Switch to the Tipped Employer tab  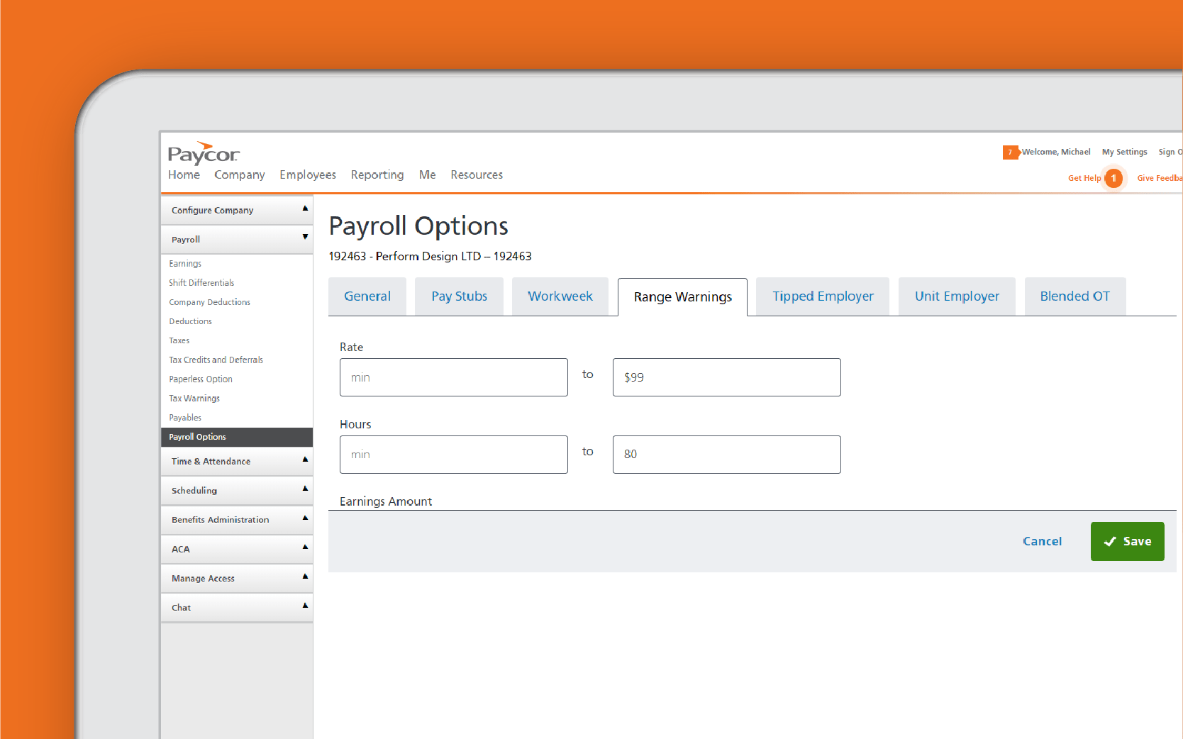coord(823,296)
